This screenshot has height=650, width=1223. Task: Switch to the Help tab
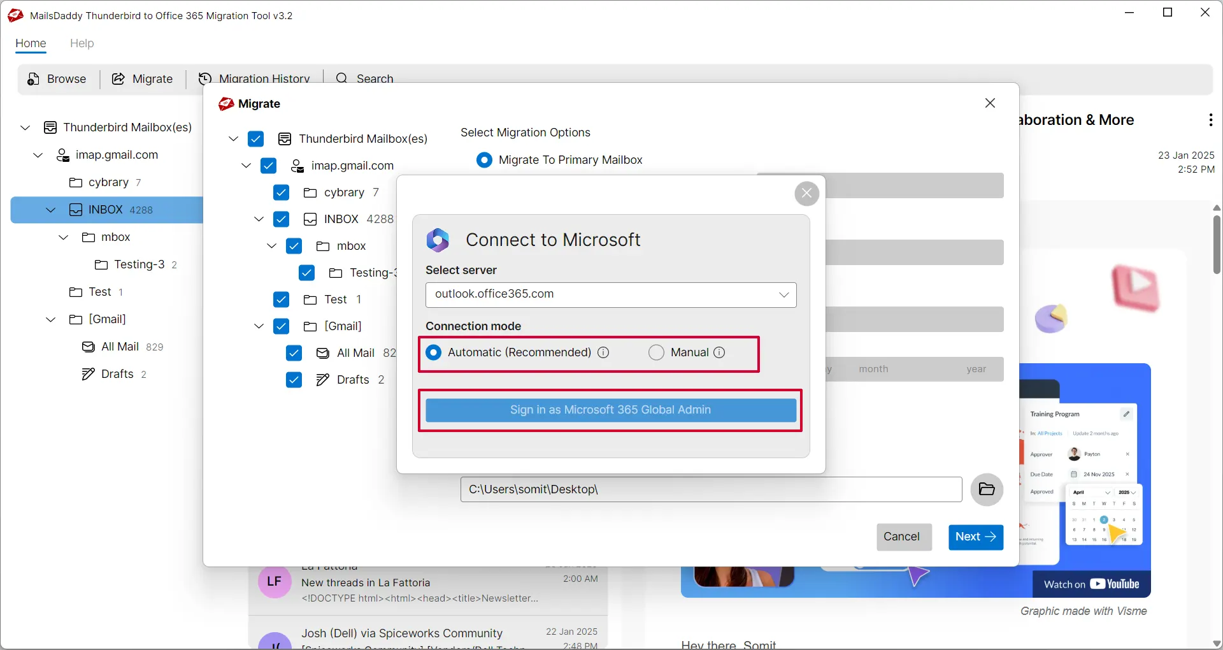(82, 43)
